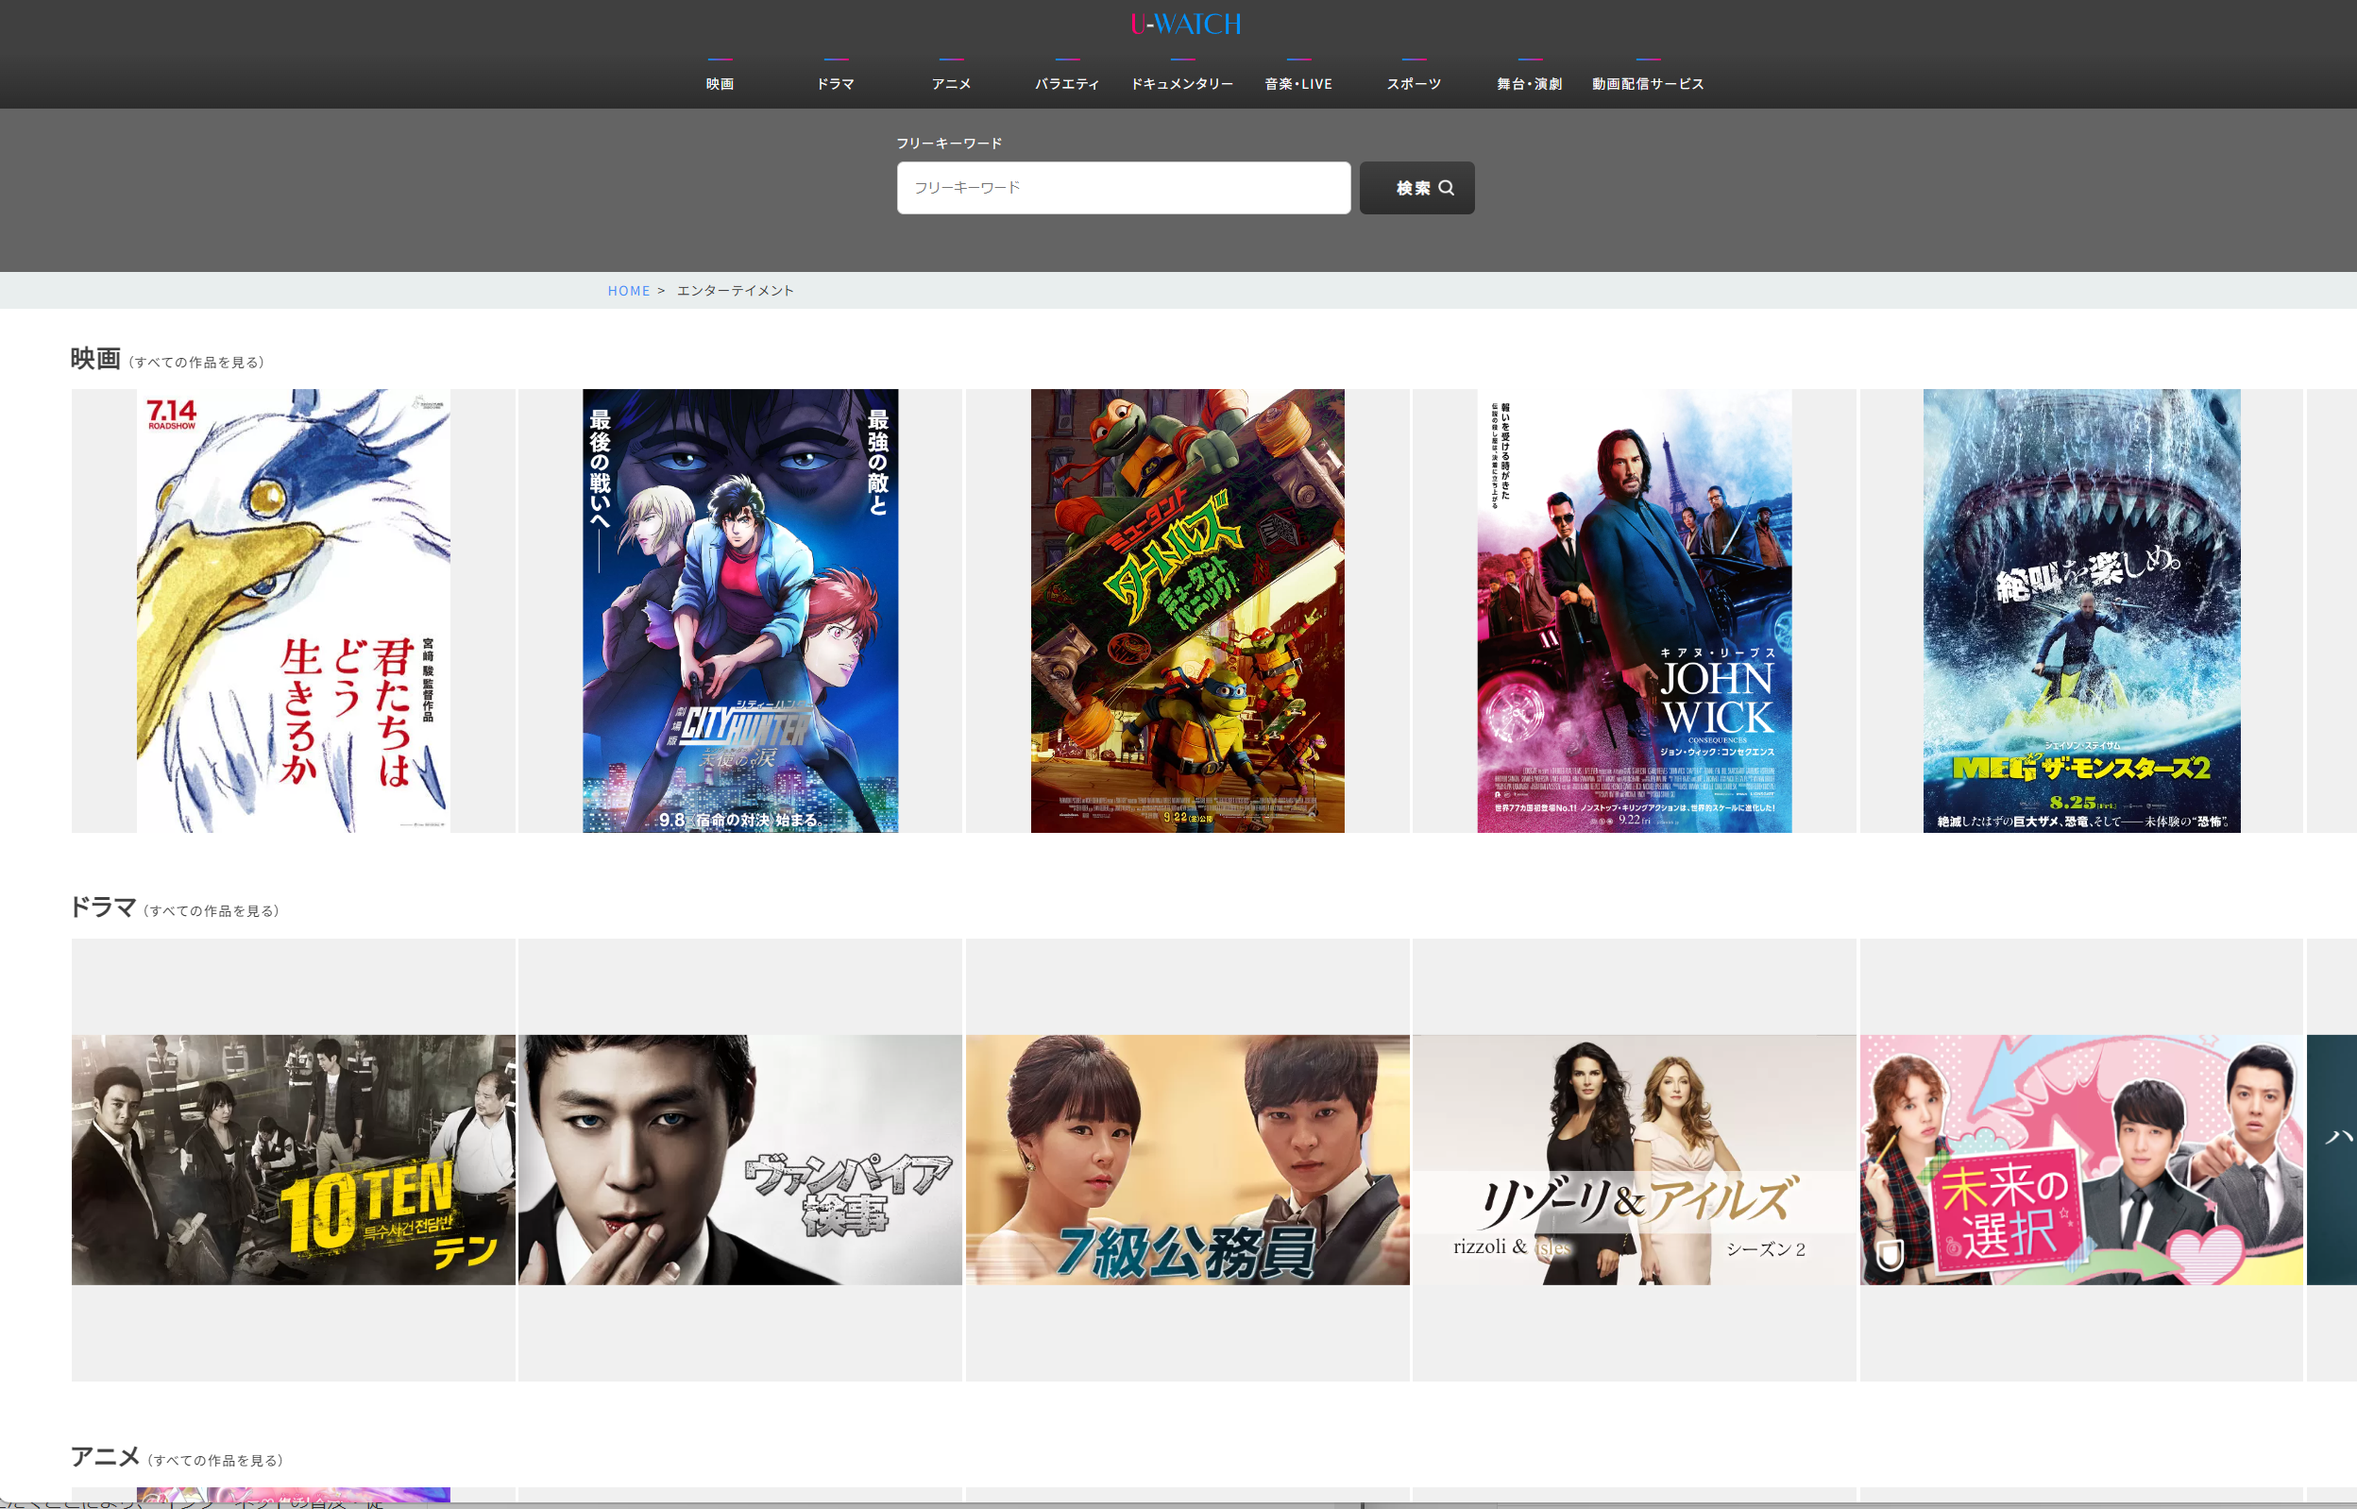Open the City Hunter movie poster
The image size is (2357, 1509).
[739, 610]
